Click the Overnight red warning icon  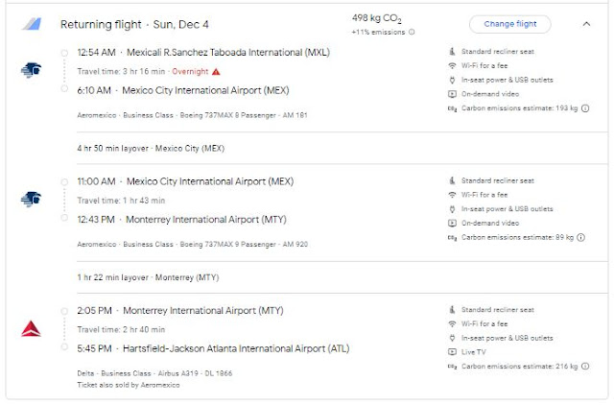216,71
